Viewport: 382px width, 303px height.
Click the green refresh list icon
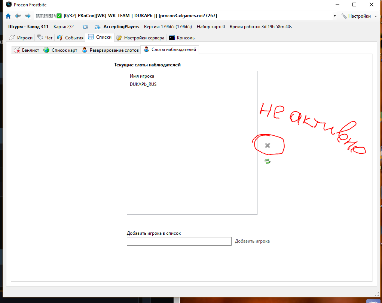click(x=268, y=161)
